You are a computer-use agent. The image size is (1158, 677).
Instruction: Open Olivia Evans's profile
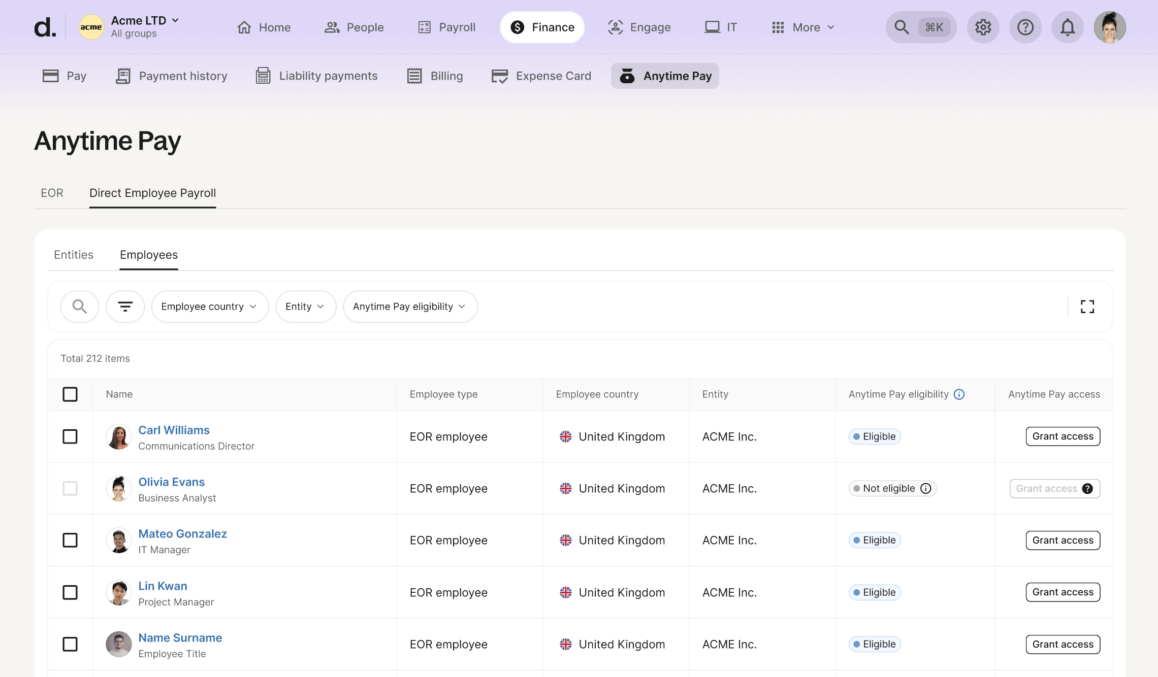tap(172, 482)
